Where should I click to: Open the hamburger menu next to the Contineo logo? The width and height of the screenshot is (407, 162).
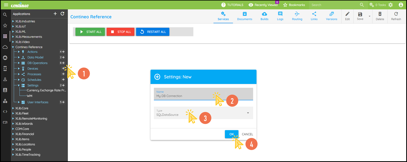pos(6,5)
